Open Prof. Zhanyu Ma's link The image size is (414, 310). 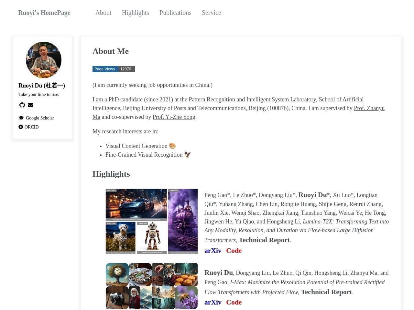point(369,108)
